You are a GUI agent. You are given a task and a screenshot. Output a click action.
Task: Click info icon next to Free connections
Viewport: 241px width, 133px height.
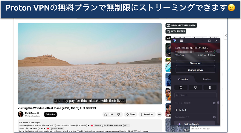click(x=214, y=103)
